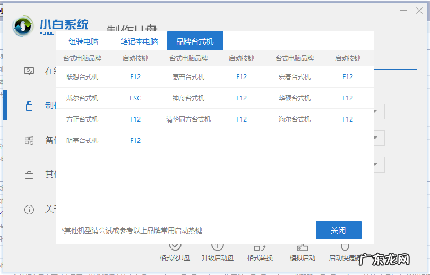Click the 格式化U盘 icon
Screen dimensions: 430x275
pos(175,247)
